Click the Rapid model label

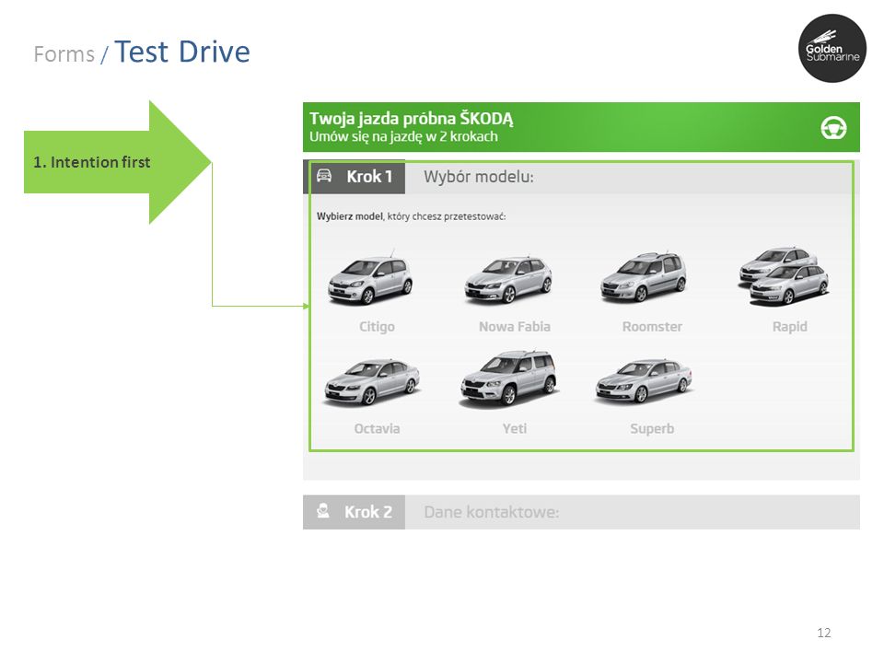click(789, 327)
